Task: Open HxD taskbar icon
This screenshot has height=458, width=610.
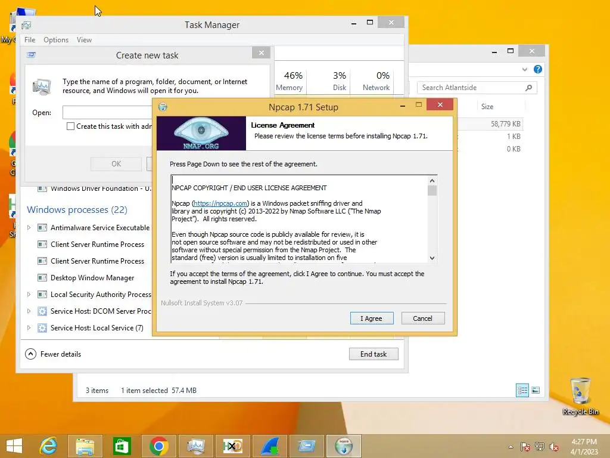Action: coord(232,446)
